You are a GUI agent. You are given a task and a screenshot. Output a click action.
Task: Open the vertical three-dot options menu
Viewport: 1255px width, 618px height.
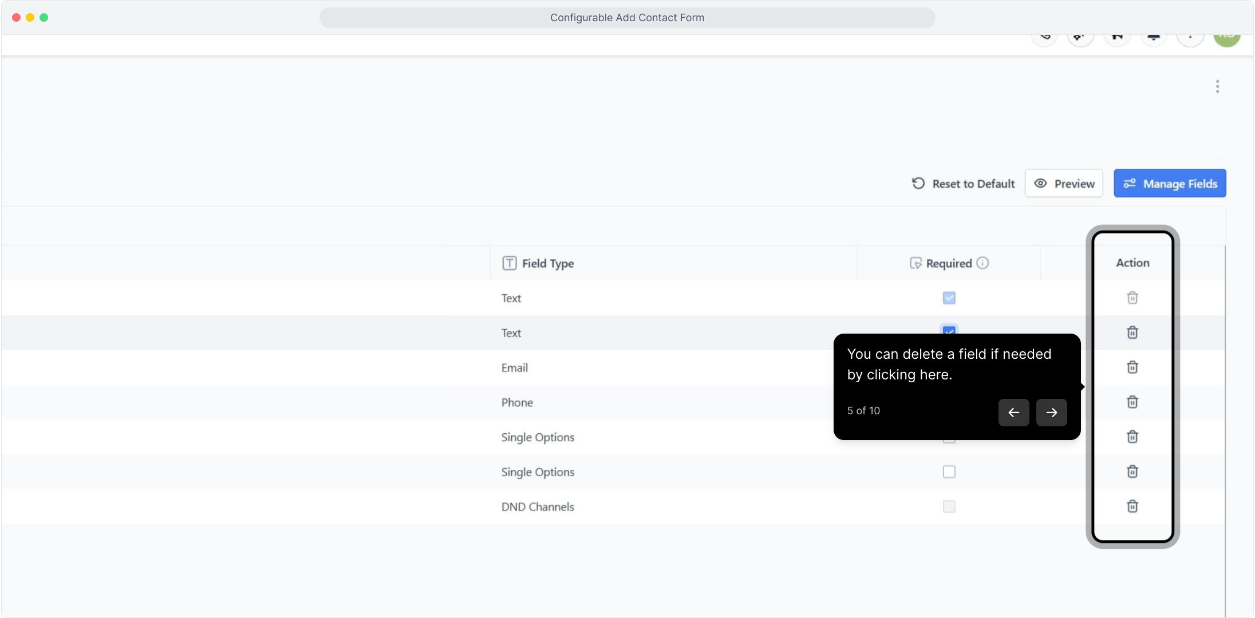1217,86
